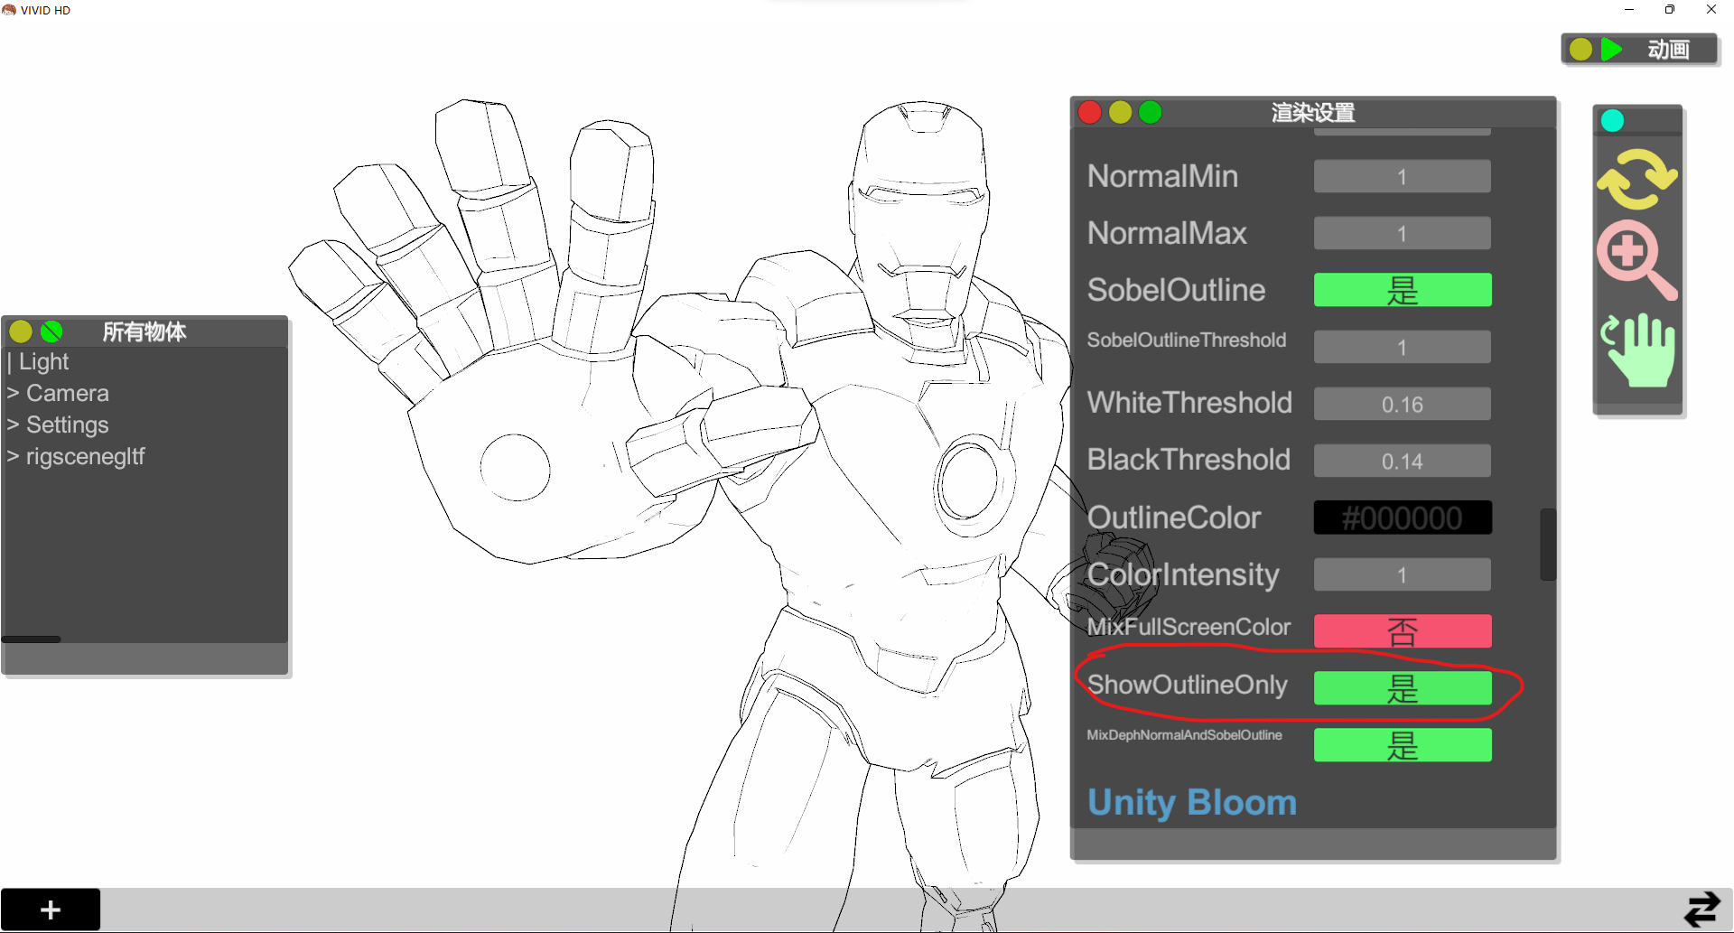Image resolution: width=1734 pixels, height=933 pixels.
Task: Click the plus add button bottom-left
Action: 51,910
